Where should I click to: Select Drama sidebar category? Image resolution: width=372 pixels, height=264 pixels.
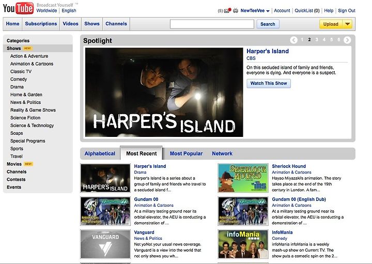[x=17, y=87]
